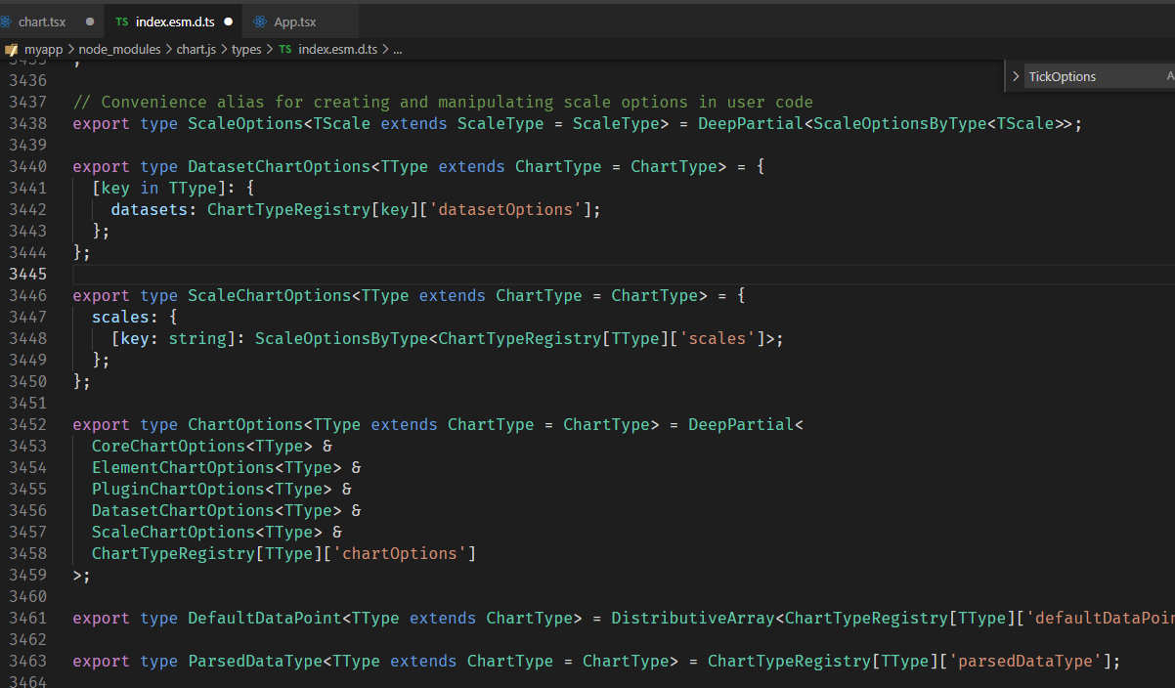The image size is (1175, 688).
Task: Click the myapp folder icon in breadcrumbs
Action: 12,49
